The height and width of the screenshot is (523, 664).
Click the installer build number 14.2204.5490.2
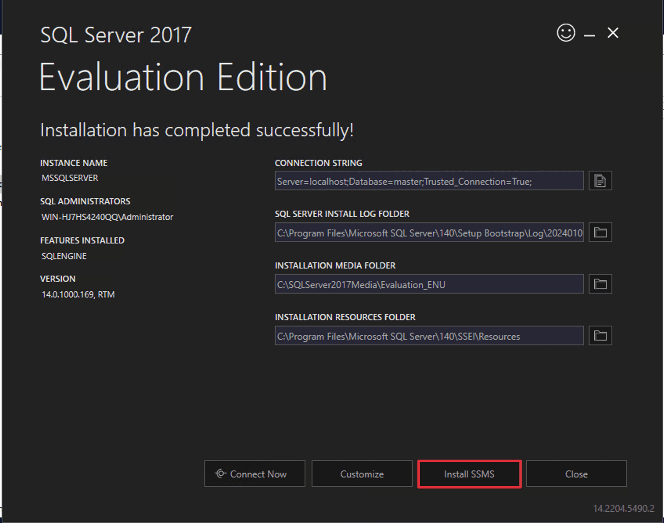point(623,509)
